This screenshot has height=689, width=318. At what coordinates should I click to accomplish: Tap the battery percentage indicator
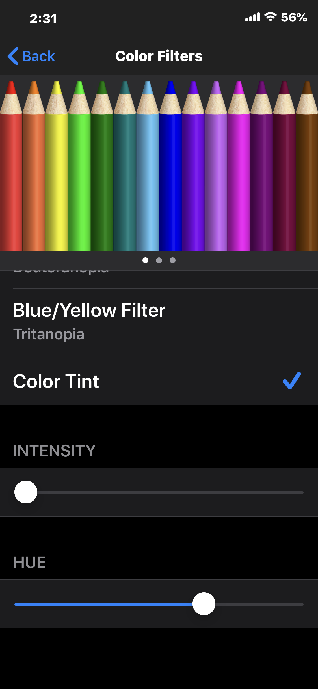294,18
